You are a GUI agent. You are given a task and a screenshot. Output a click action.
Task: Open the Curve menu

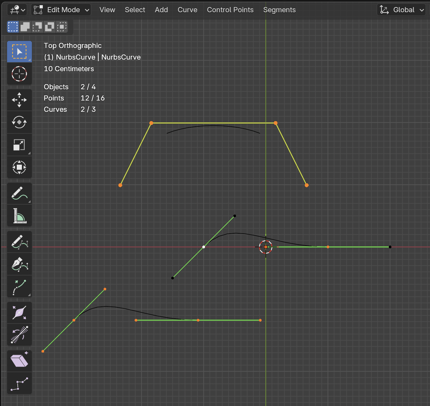tap(187, 10)
